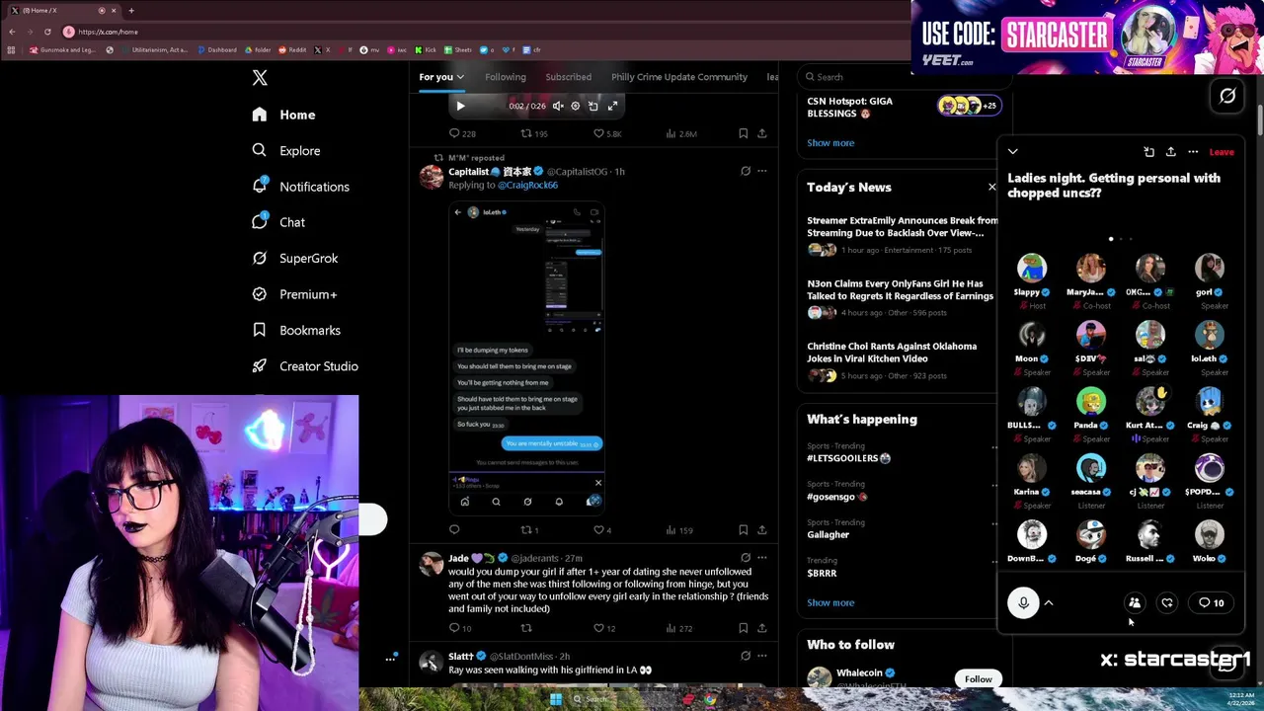Show more under CSN Hotspot card
Screen dimensions: 1264x711
830,143
